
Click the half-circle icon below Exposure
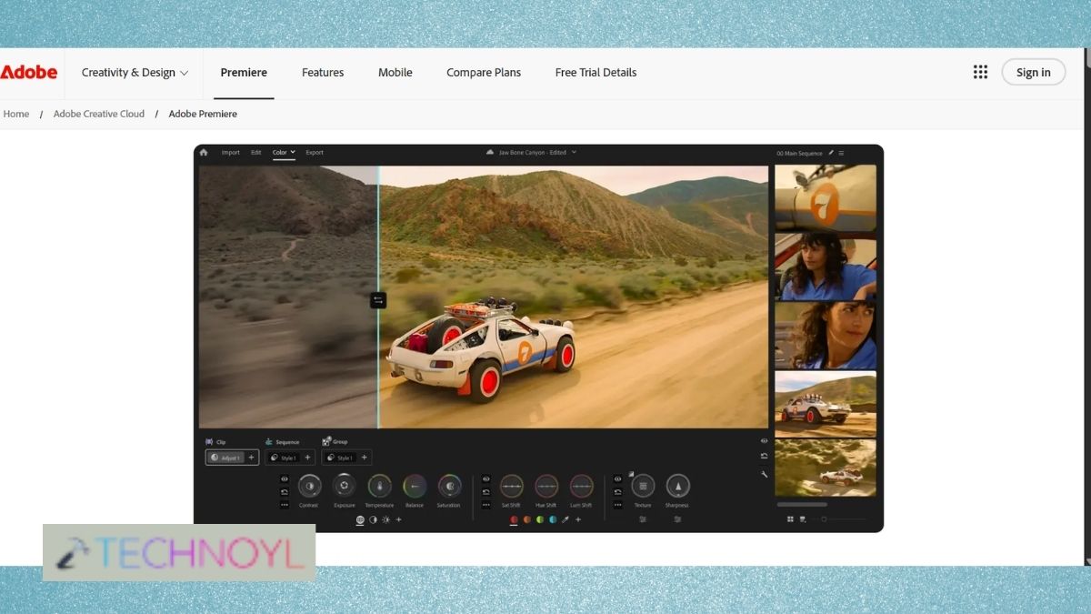click(x=373, y=519)
